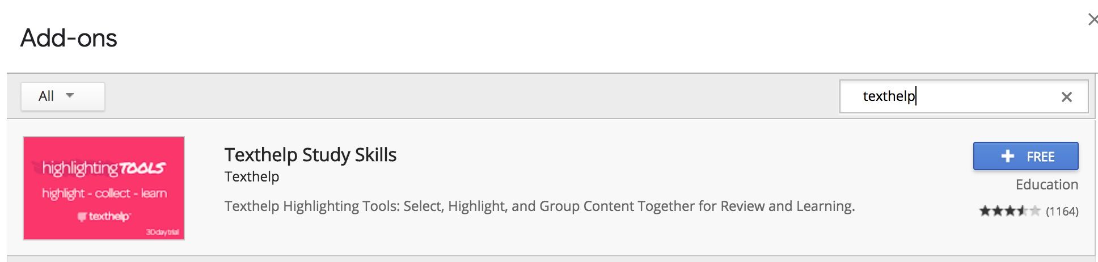1098x262 pixels.
Task: Open the Texthelp Study Skills title
Action: click(x=310, y=155)
